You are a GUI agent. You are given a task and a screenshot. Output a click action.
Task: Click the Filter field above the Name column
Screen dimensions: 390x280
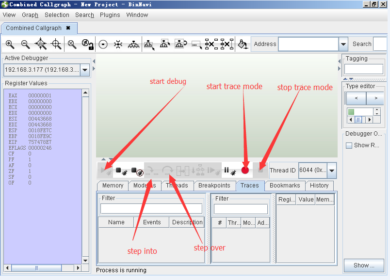151,209
